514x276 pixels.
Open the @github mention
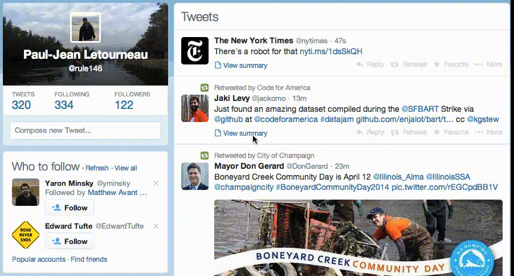pos(229,119)
